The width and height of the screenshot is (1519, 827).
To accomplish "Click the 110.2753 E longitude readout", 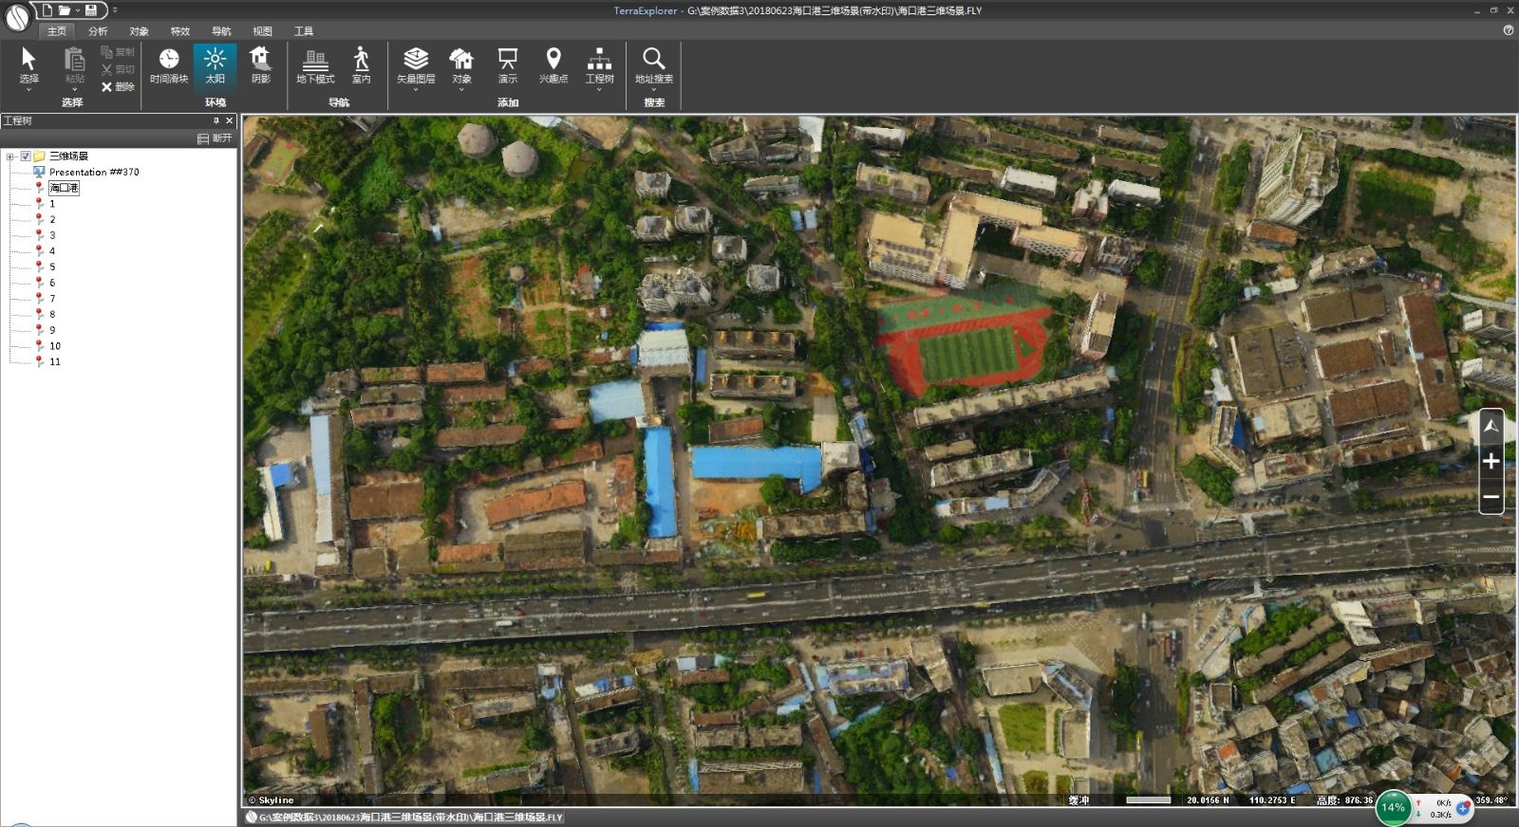I will pyautogui.click(x=1272, y=800).
